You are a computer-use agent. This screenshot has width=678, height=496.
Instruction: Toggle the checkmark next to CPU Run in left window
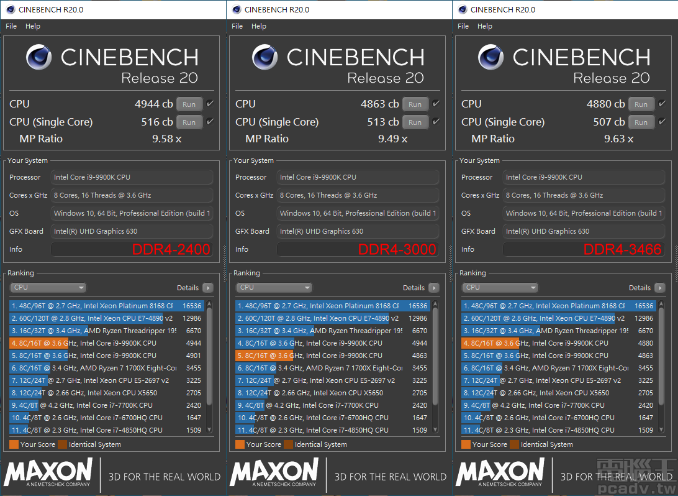210,104
